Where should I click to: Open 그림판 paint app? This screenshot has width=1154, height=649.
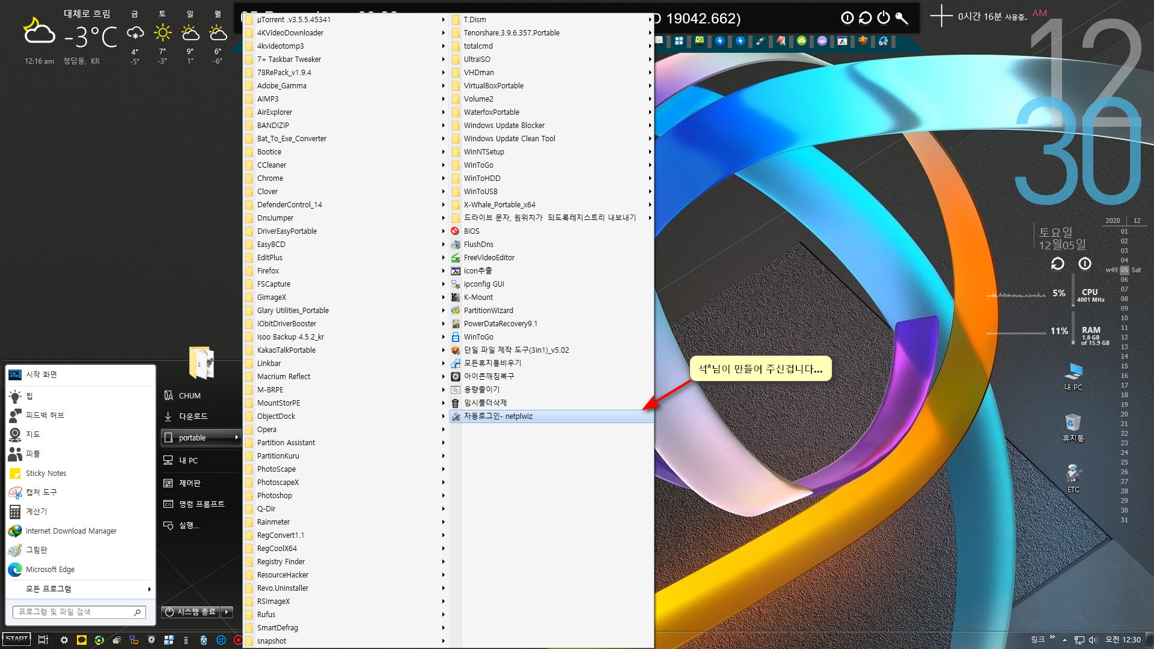pos(79,550)
